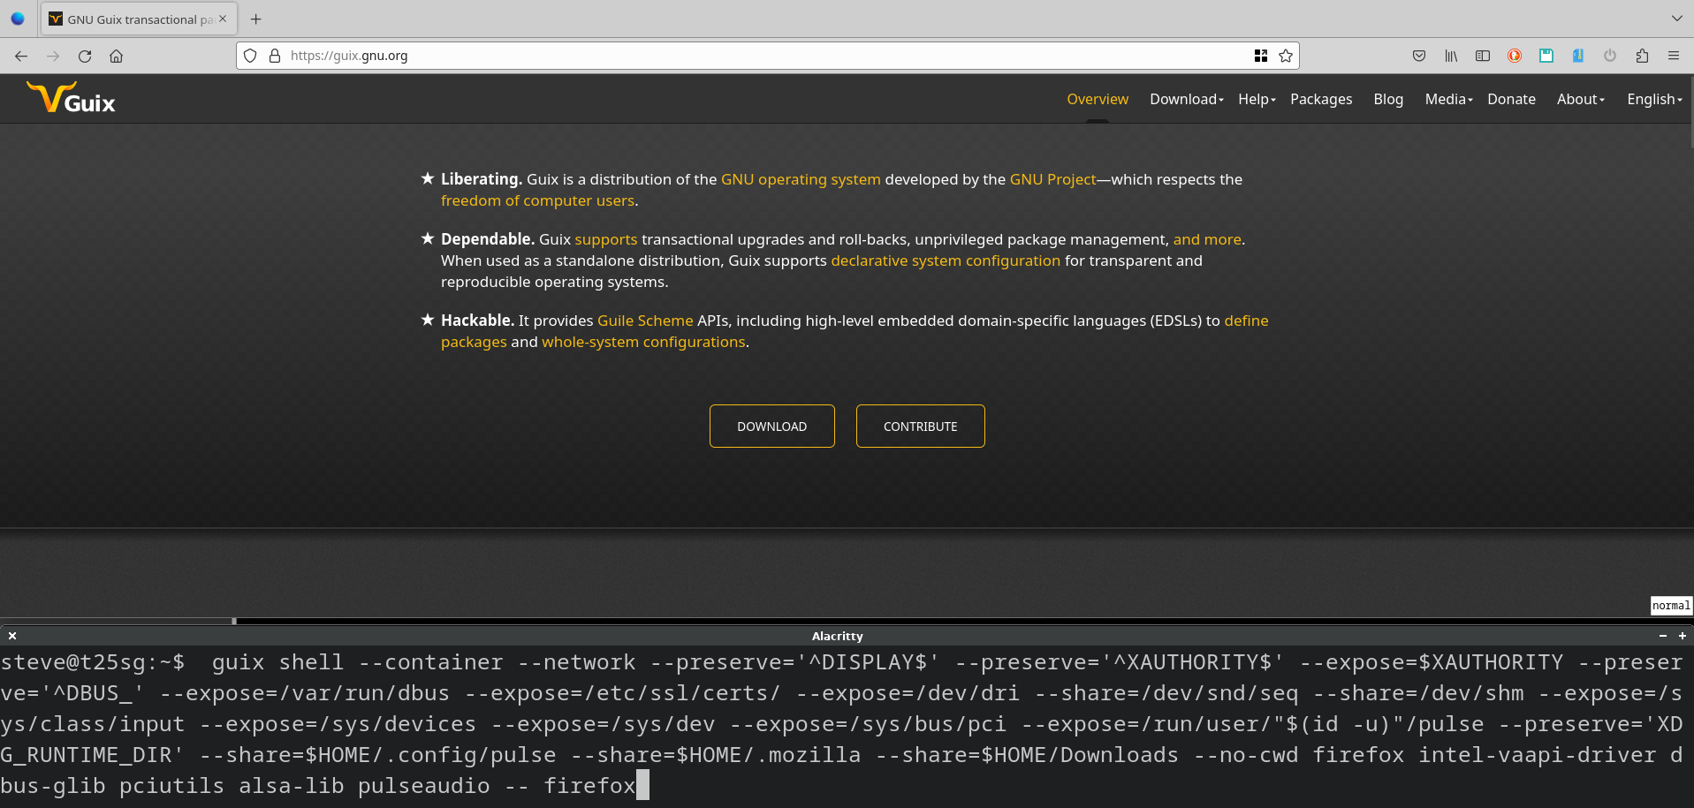This screenshot has width=1694, height=808.
Task: Open a new browser tab
Action: point(255,19)
